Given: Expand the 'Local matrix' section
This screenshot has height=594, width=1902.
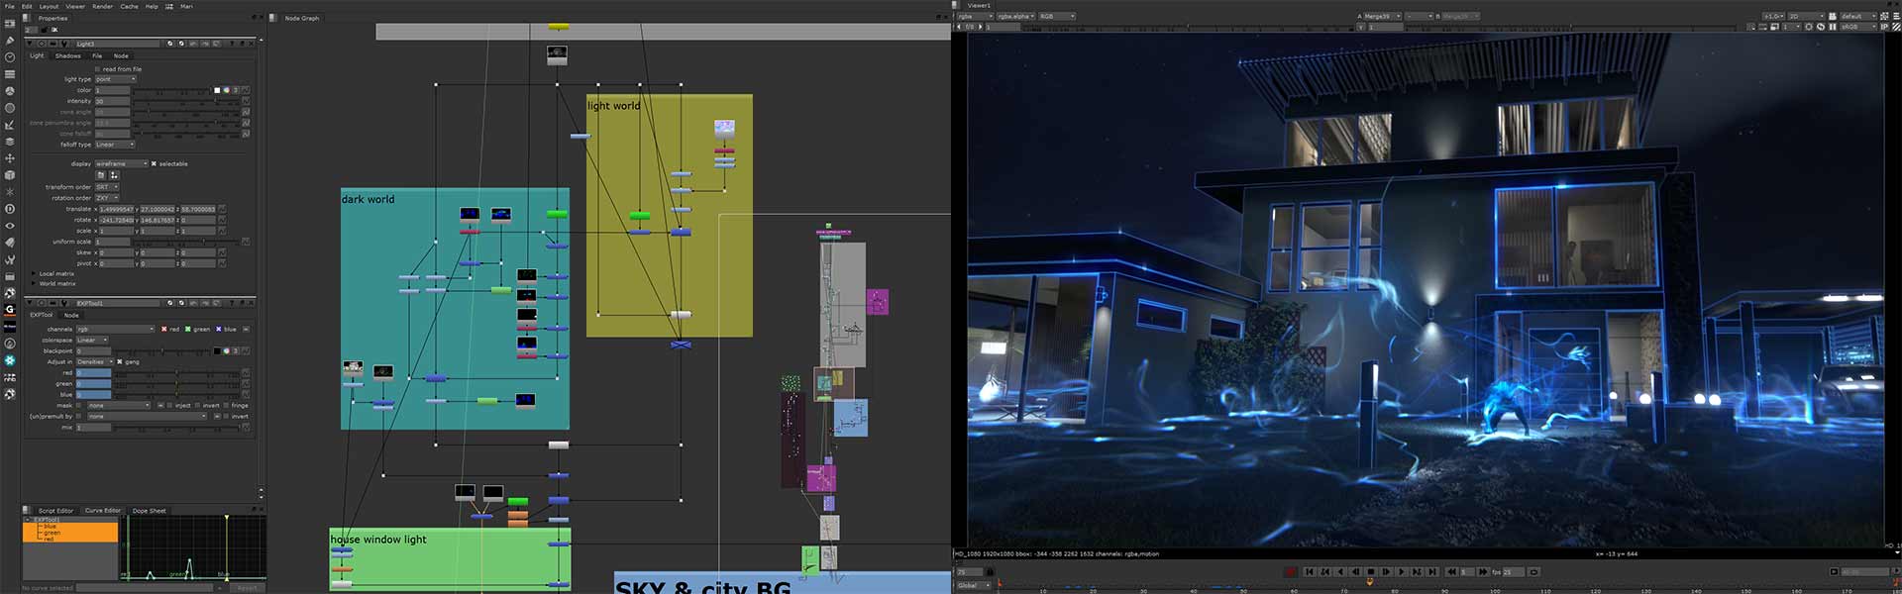Looking at the screenshot, I should coord(34,274).
